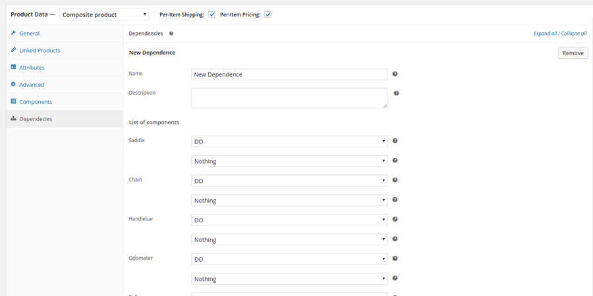Image resolution: width=593 pixels, height=296 pixels.
Task: Uncheck the Per-Item Pricing checkbox
Action: (x=268, y=14)
